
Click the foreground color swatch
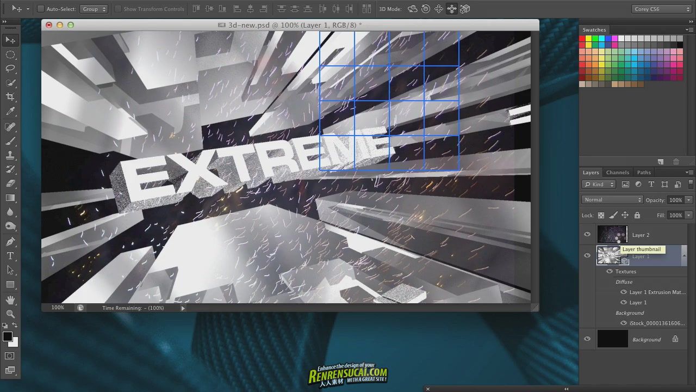[x=8, y=336]
